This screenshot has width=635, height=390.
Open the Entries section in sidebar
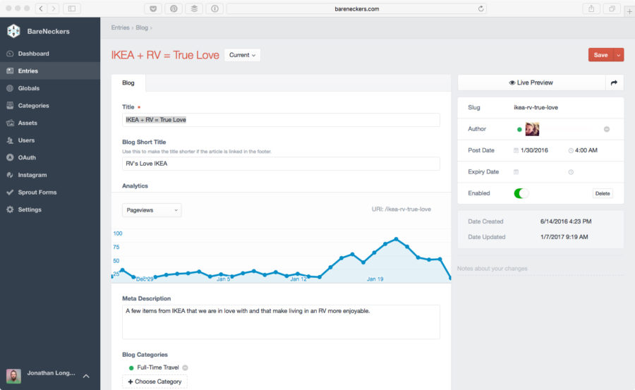pos(50,71)
